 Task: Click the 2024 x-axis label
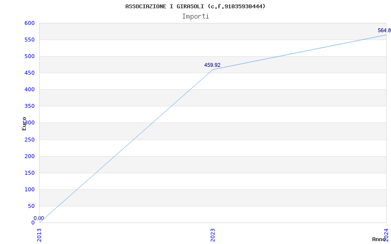click(386, 234)
